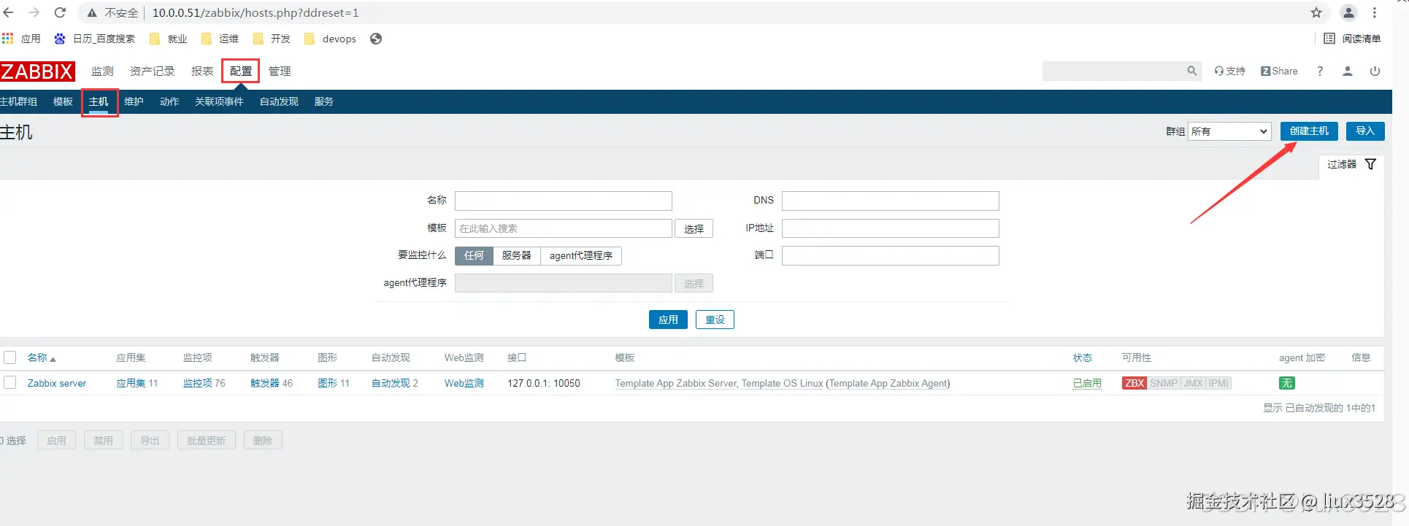Switch to the 自动发现 submenu tab

tap(279, 101)
